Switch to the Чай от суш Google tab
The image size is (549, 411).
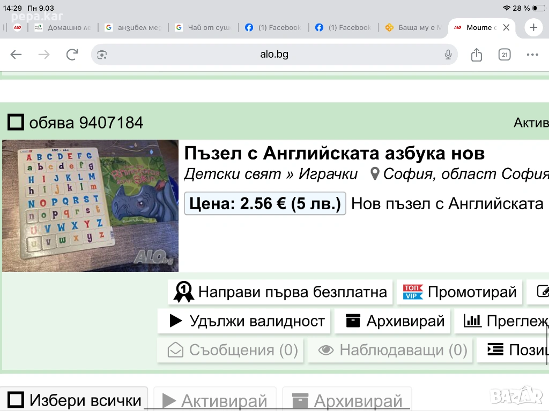203,28
